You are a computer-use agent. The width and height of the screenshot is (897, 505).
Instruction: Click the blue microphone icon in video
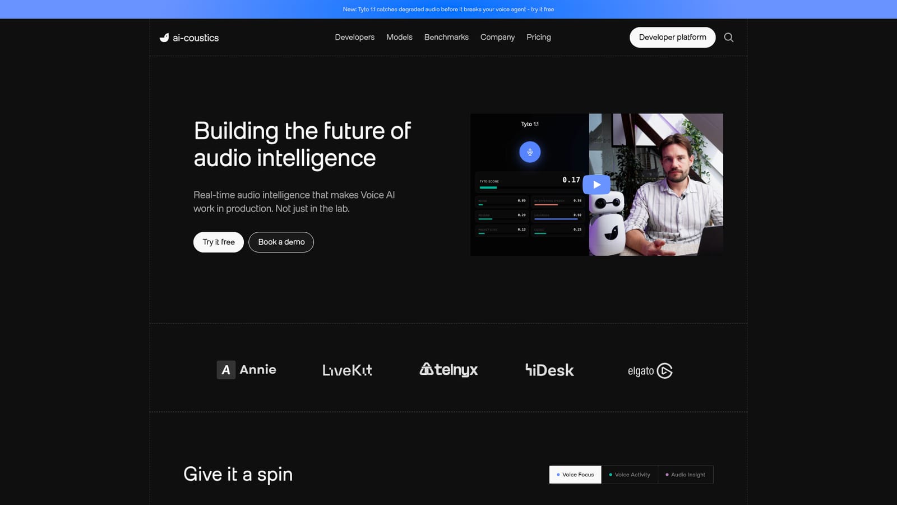pos(530,152)
